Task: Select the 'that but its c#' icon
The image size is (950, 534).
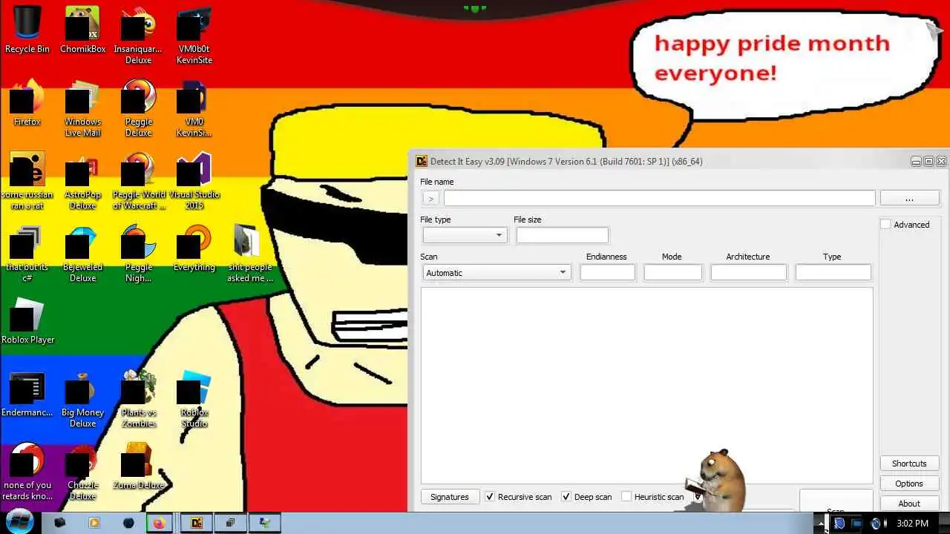Action: [27, 253]
